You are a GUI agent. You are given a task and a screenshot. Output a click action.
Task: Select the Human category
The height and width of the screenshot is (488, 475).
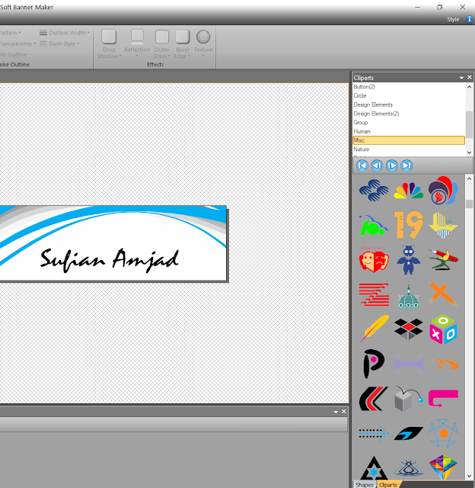point(409,131)
